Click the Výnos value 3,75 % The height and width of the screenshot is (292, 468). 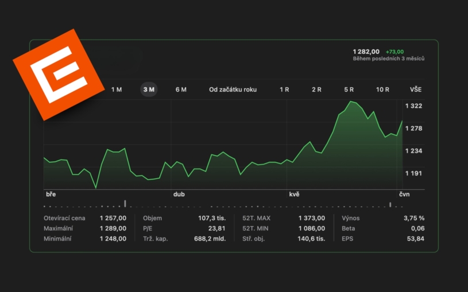[x=414, y=218]
